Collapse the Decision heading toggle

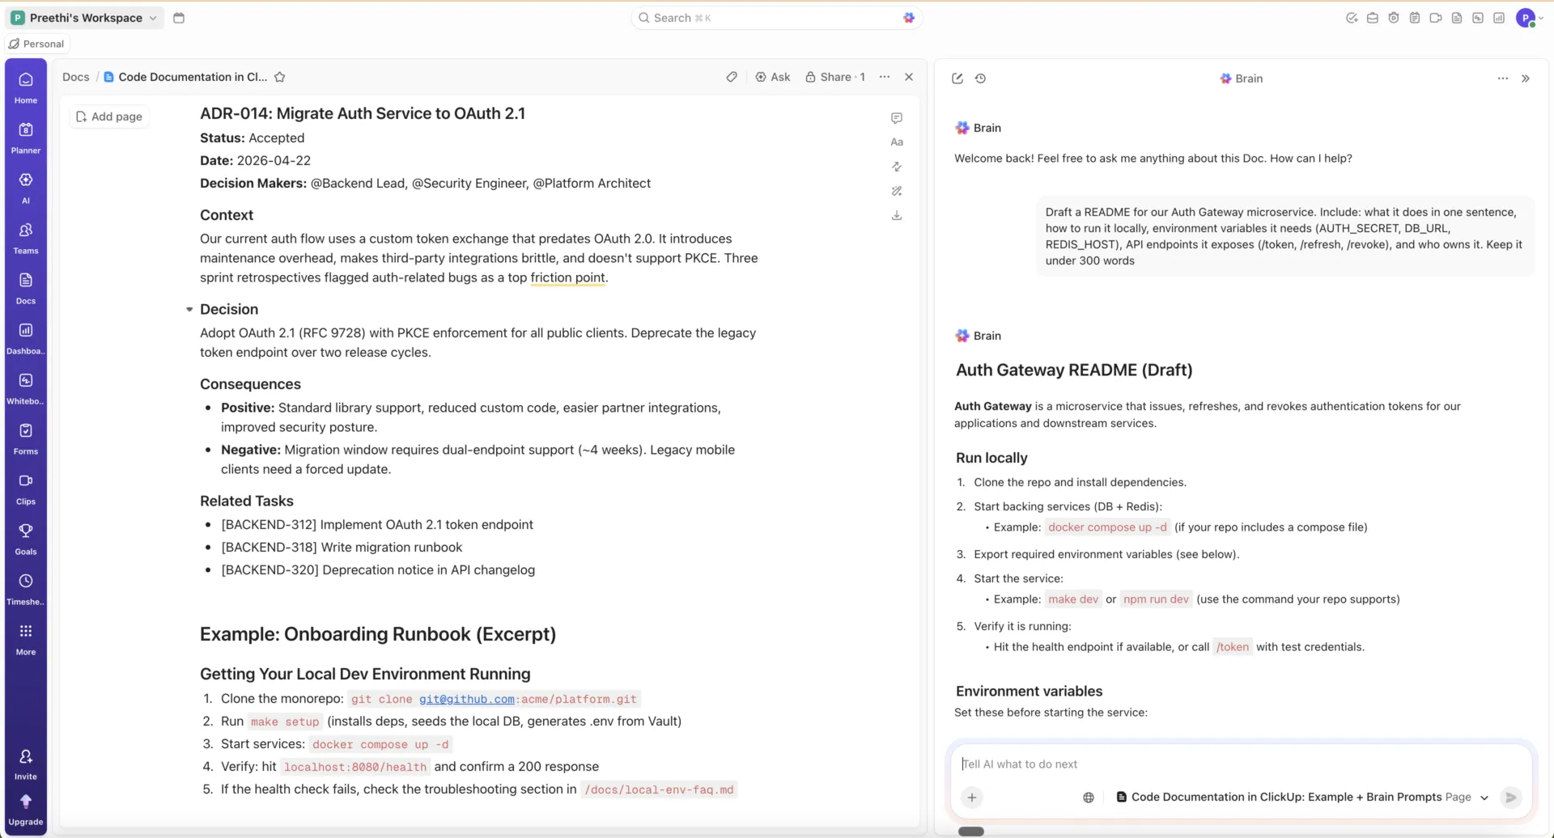click(x=189, y=310)
